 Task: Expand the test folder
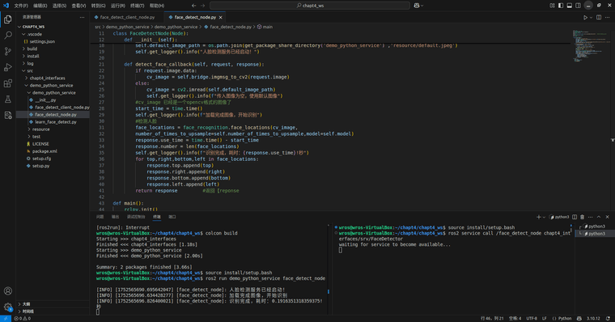29,137
